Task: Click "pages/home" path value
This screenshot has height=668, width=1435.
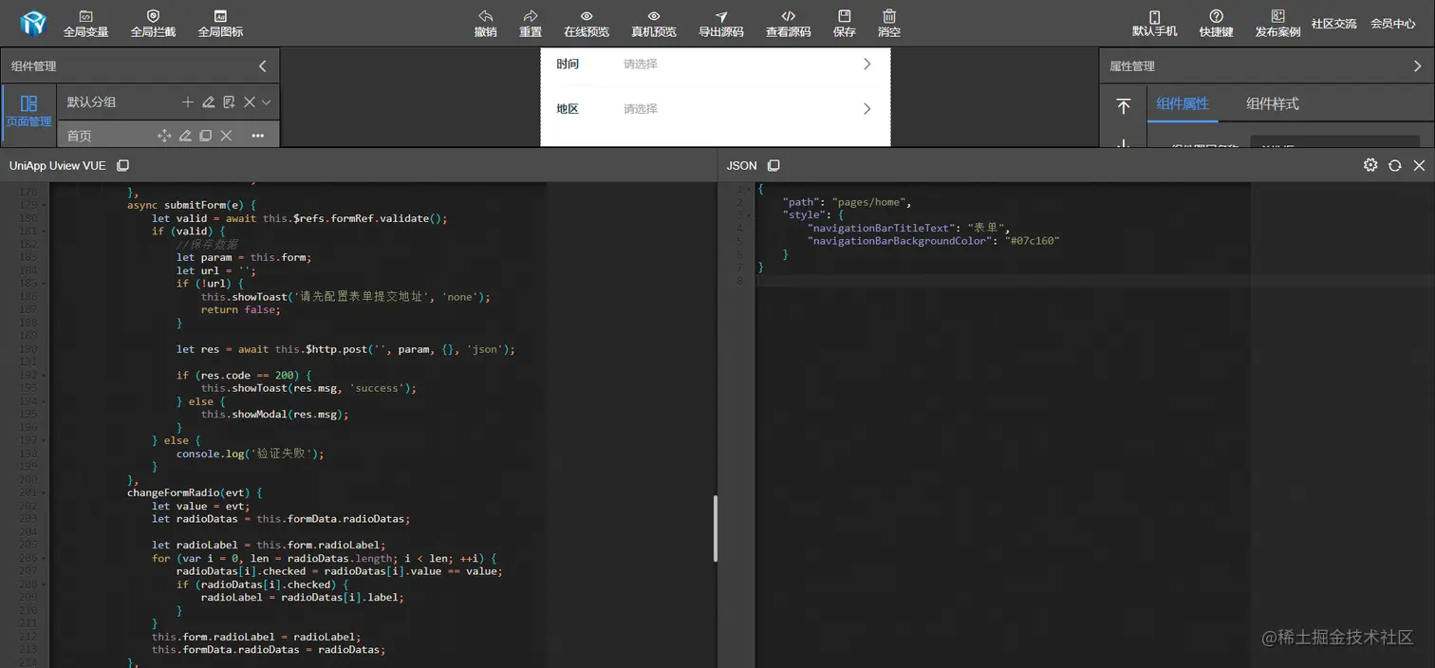Action: [871, 202]
